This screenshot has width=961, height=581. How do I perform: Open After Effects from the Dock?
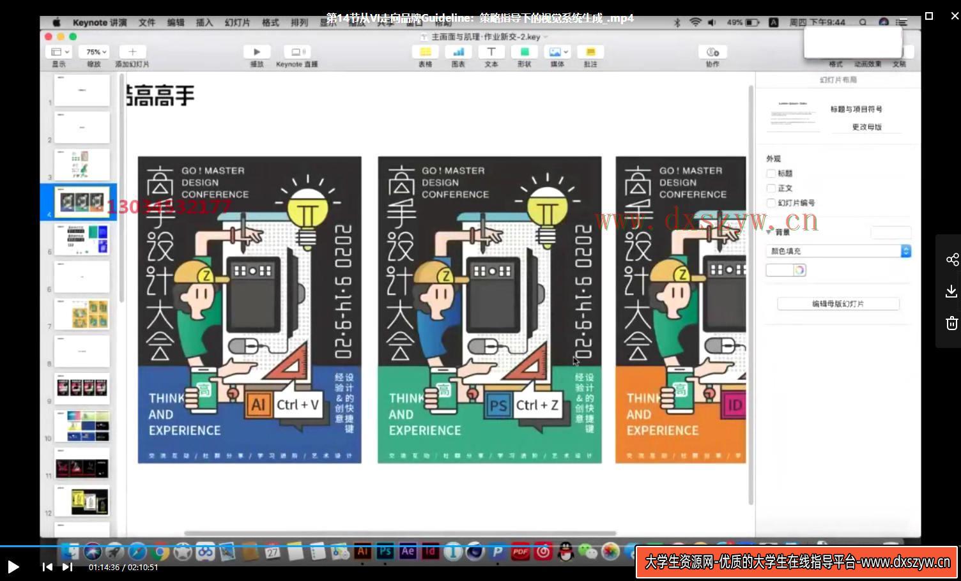coord(408,551)
